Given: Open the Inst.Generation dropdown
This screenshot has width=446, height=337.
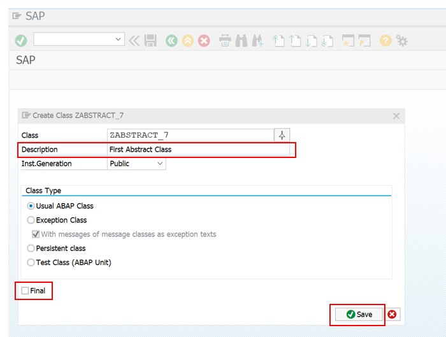Looking at the screenshot, I should (x=159, y=164).
